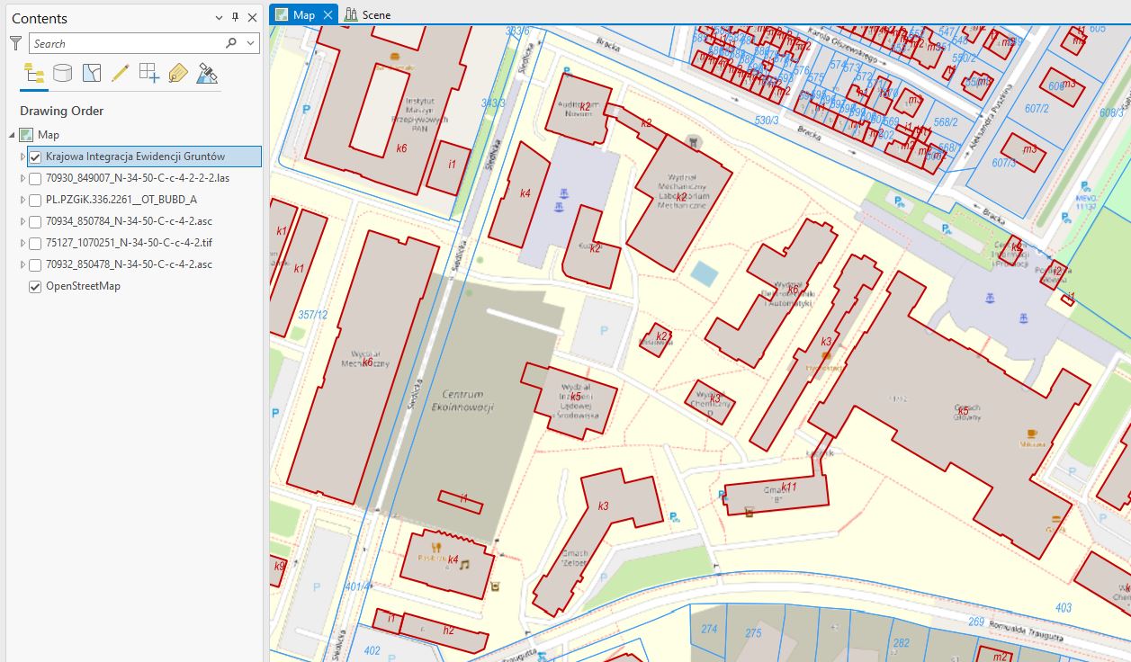The height and width of the screenshot is (662, 1131).
Task: Select List By Snapping icon
Action: click(148, 74)
